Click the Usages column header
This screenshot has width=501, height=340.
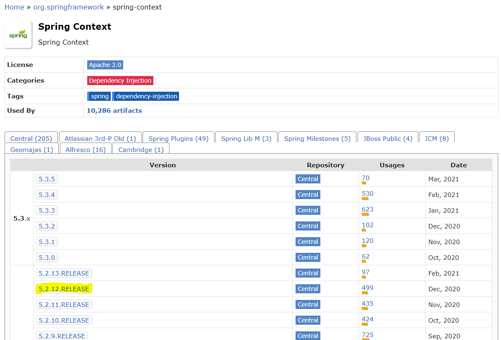[x=392, y=165]
